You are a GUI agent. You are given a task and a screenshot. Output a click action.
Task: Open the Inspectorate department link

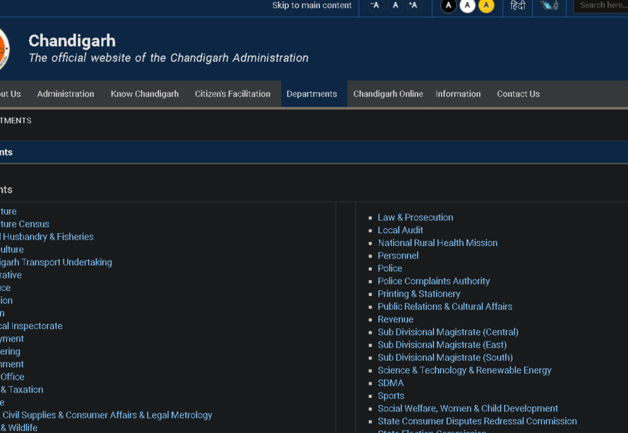tap(31, 326)
